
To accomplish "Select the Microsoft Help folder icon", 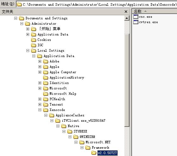I will click(46, 94).
